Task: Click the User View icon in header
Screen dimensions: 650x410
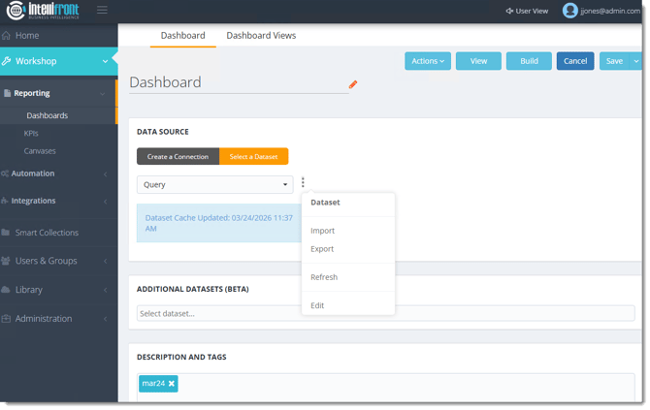Action: 510,11
